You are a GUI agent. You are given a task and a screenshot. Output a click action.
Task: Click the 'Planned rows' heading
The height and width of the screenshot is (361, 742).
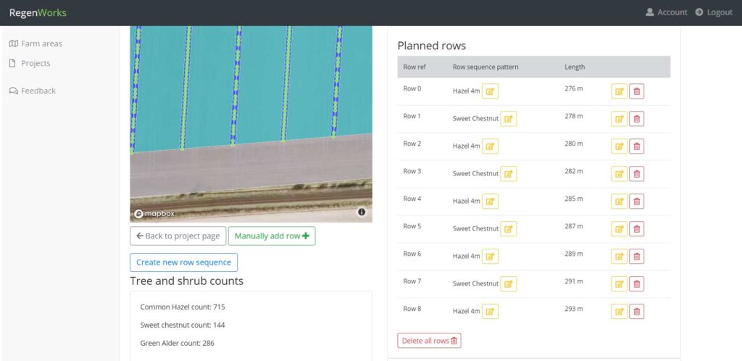point(432,46)
